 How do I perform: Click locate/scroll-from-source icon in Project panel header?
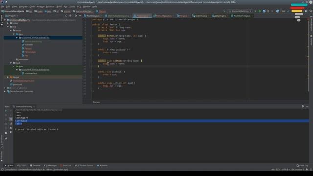tap(66, 16)
